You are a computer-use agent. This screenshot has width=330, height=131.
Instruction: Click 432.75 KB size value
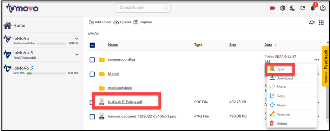(x=238, y=102)
